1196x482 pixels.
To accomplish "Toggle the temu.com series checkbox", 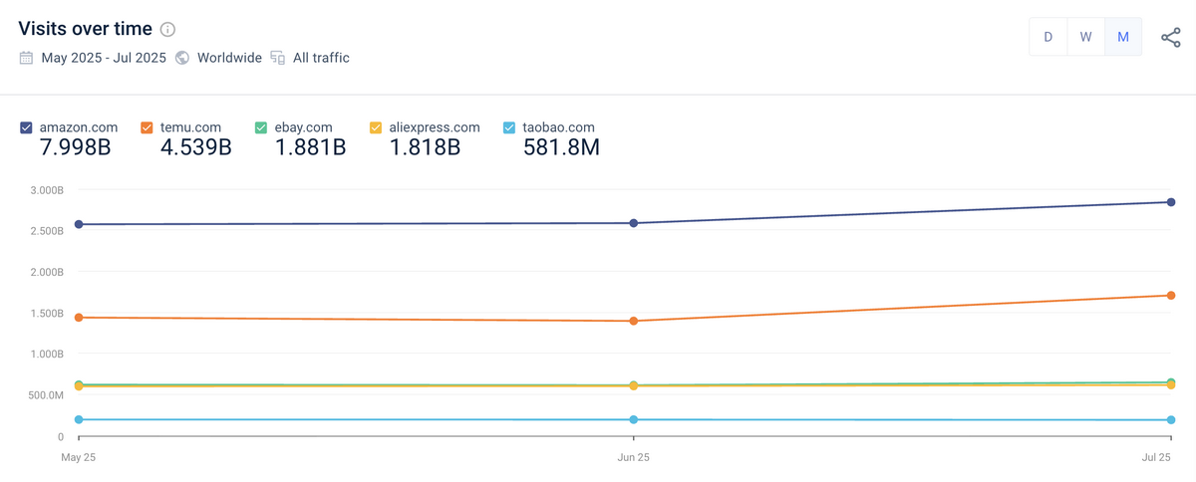I will pyautogui.click(x=147, y=127).
